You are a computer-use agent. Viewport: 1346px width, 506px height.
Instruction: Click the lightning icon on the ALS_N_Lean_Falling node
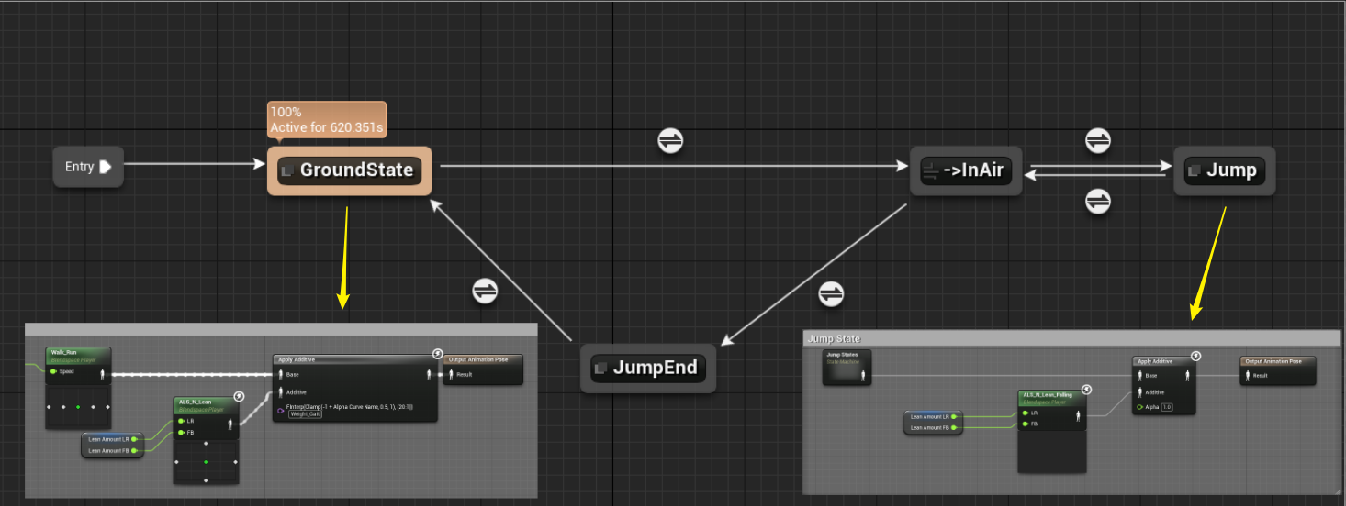point(1087,390)
